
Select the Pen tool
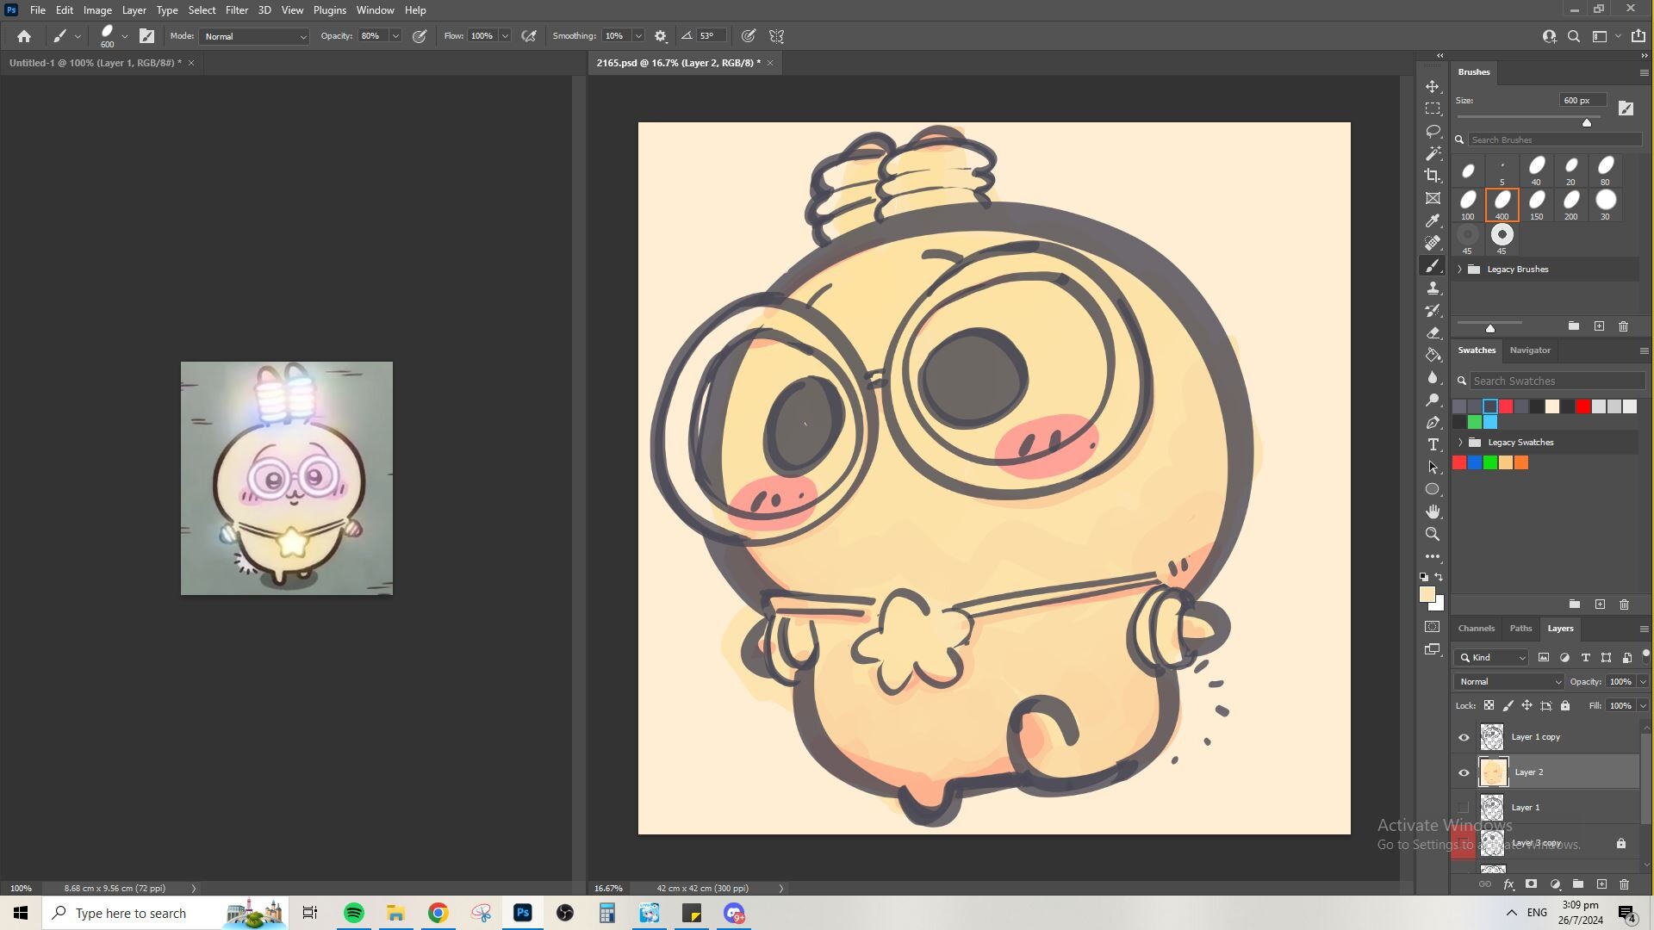tap(1433, 423)
